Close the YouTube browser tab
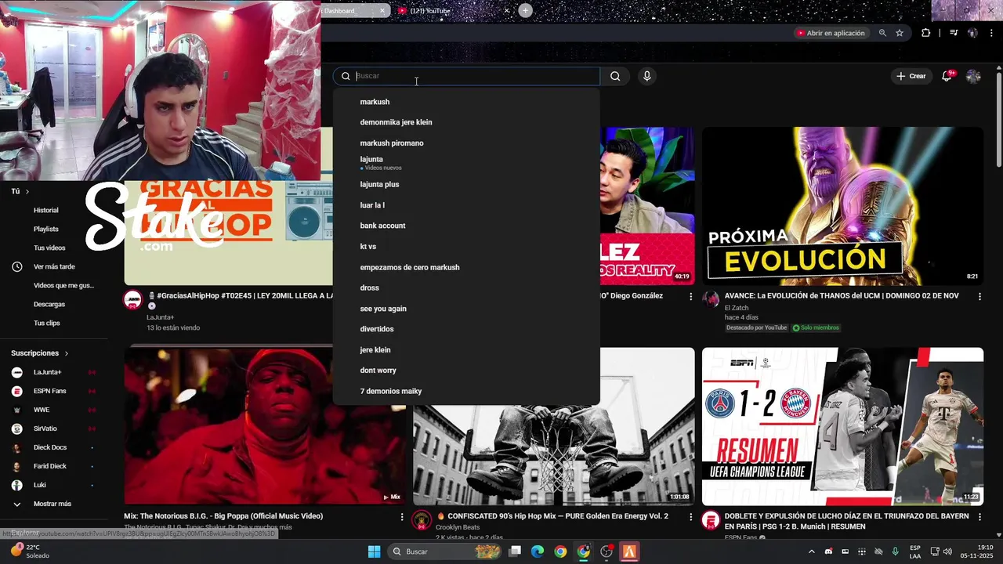Viewport: 1003px width, 564px height. coord(506,11)
